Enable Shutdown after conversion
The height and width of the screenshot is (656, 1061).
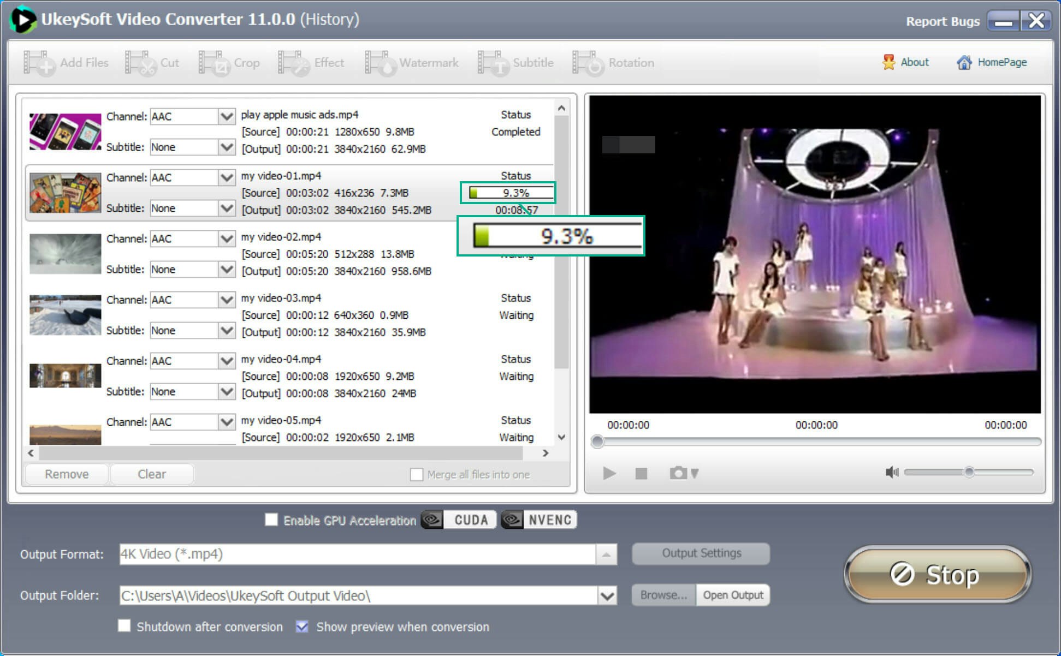[x=125, y=626]
